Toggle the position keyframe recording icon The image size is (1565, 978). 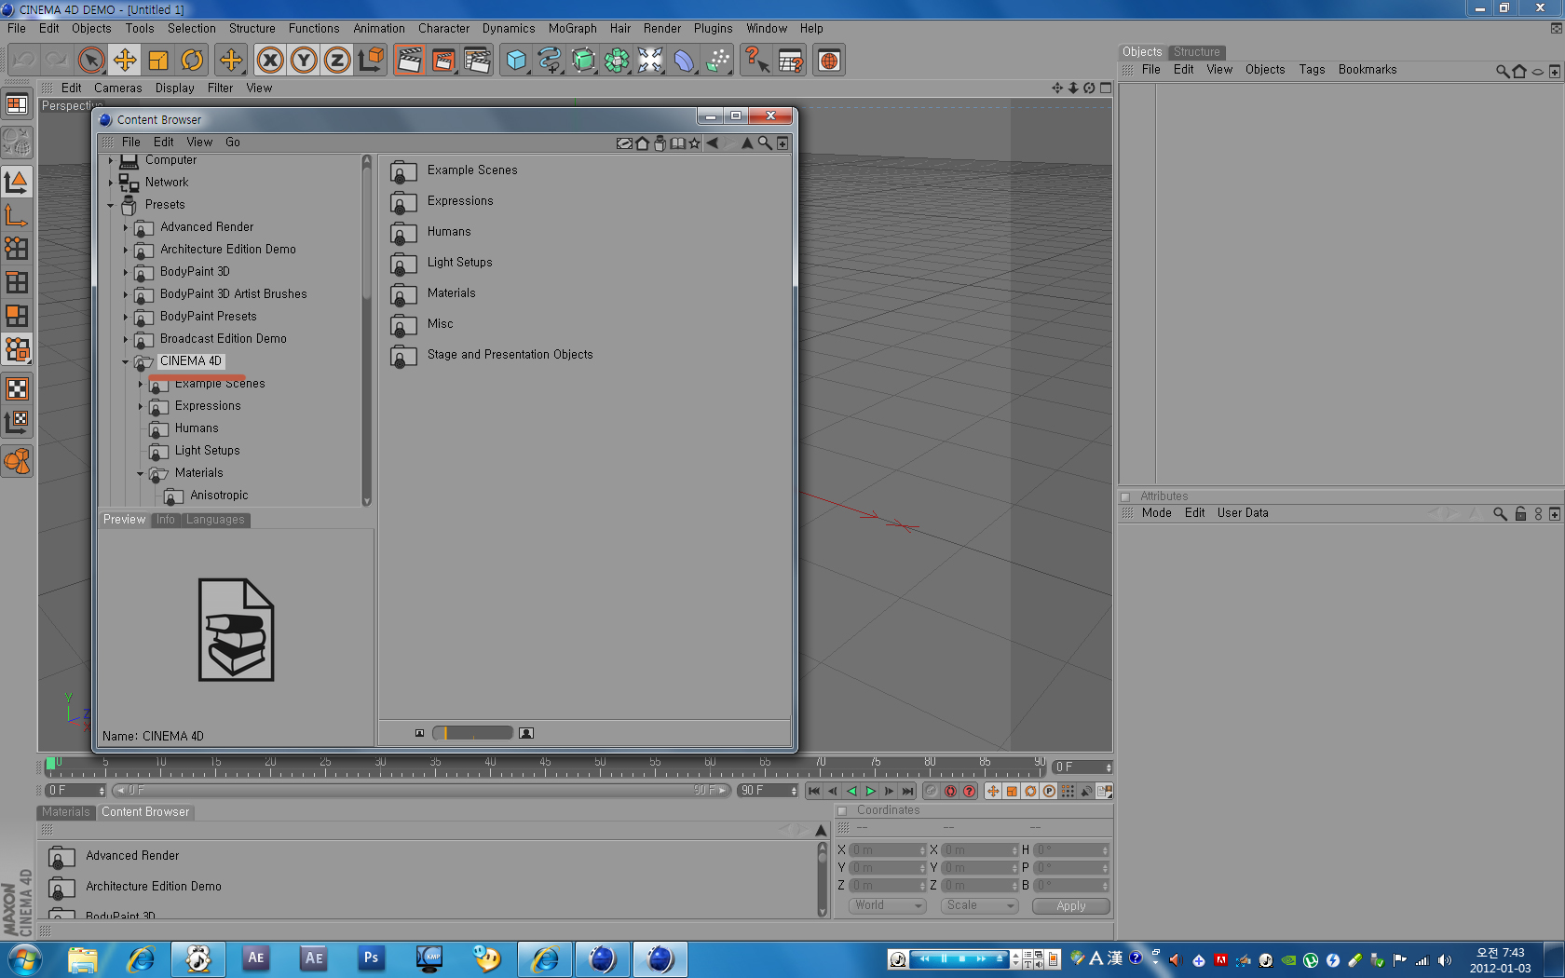tap(993, 791)
